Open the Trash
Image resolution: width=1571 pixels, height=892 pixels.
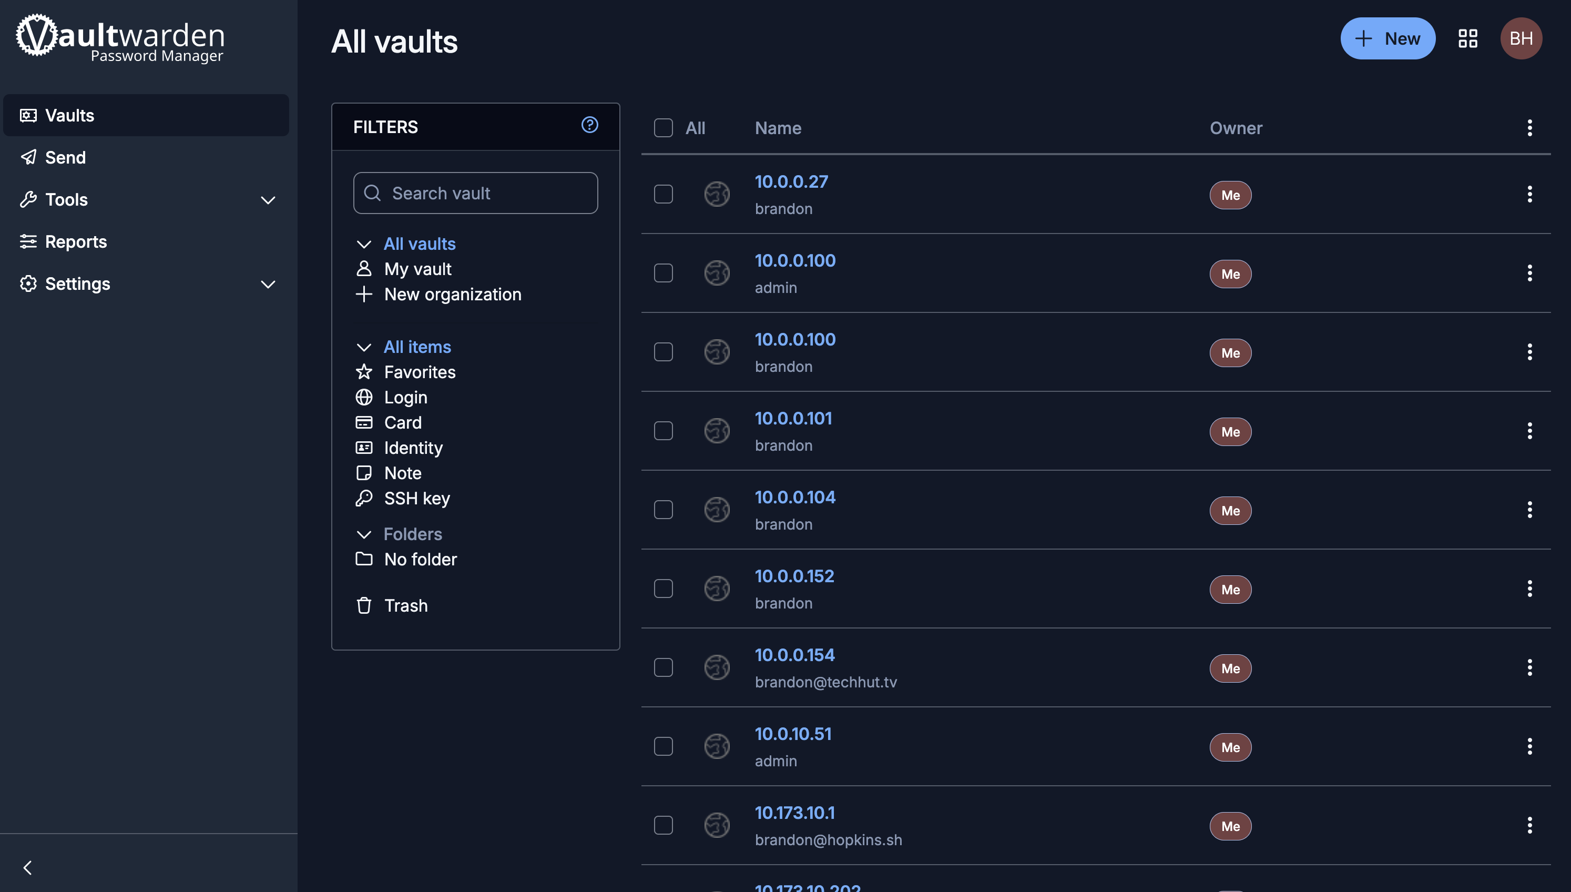pos(406,605)
